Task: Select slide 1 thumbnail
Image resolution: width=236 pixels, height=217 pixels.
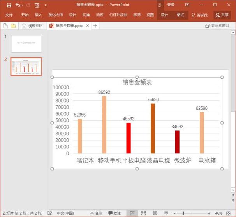Action: 26,44
